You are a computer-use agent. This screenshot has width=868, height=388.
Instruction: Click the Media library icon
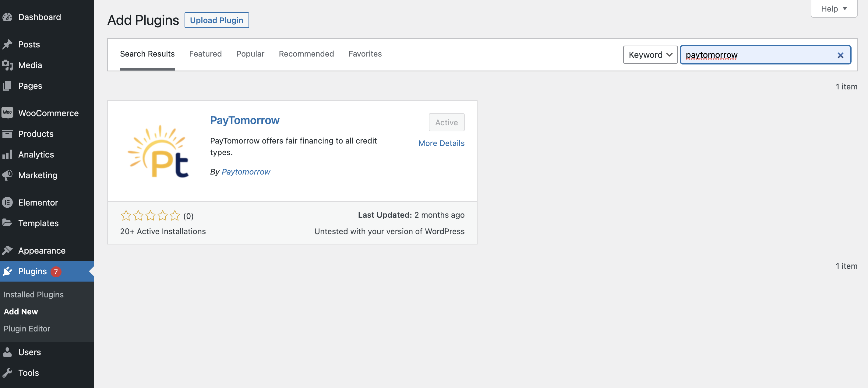(7, 65)
